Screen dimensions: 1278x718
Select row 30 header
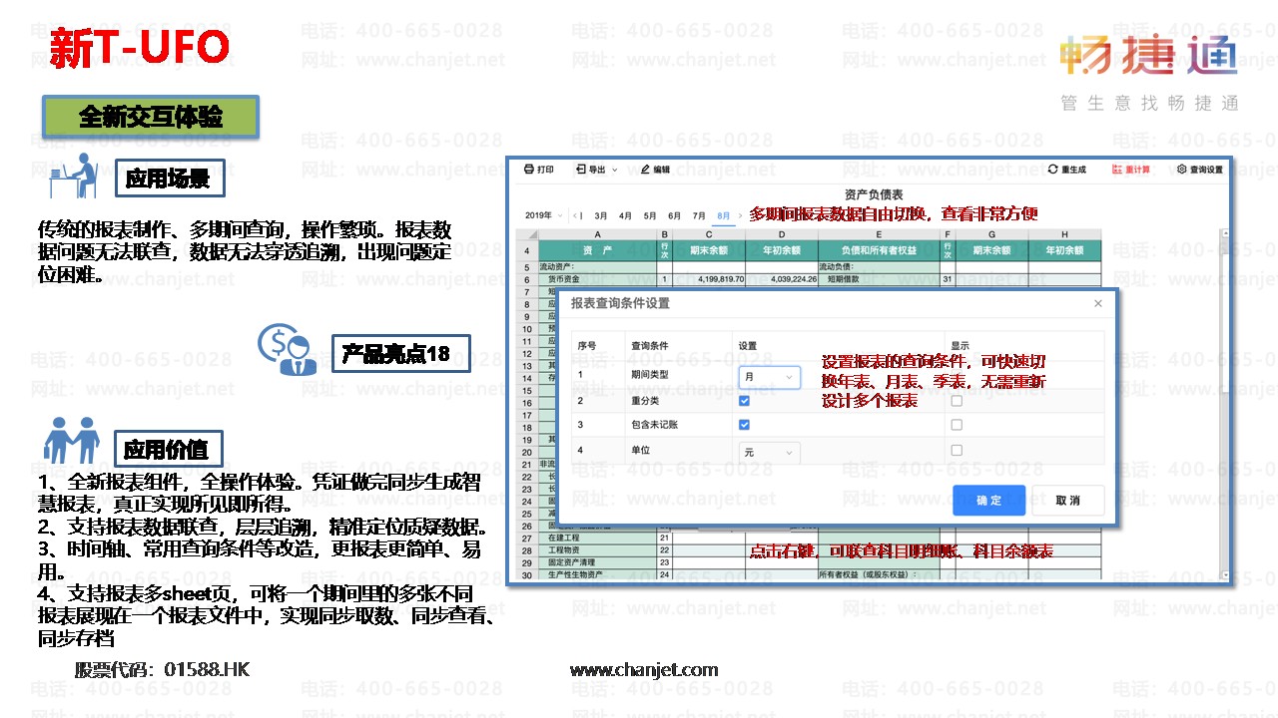tap(526, 575)
